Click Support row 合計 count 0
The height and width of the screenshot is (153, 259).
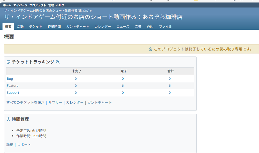(x=170, y=93)
